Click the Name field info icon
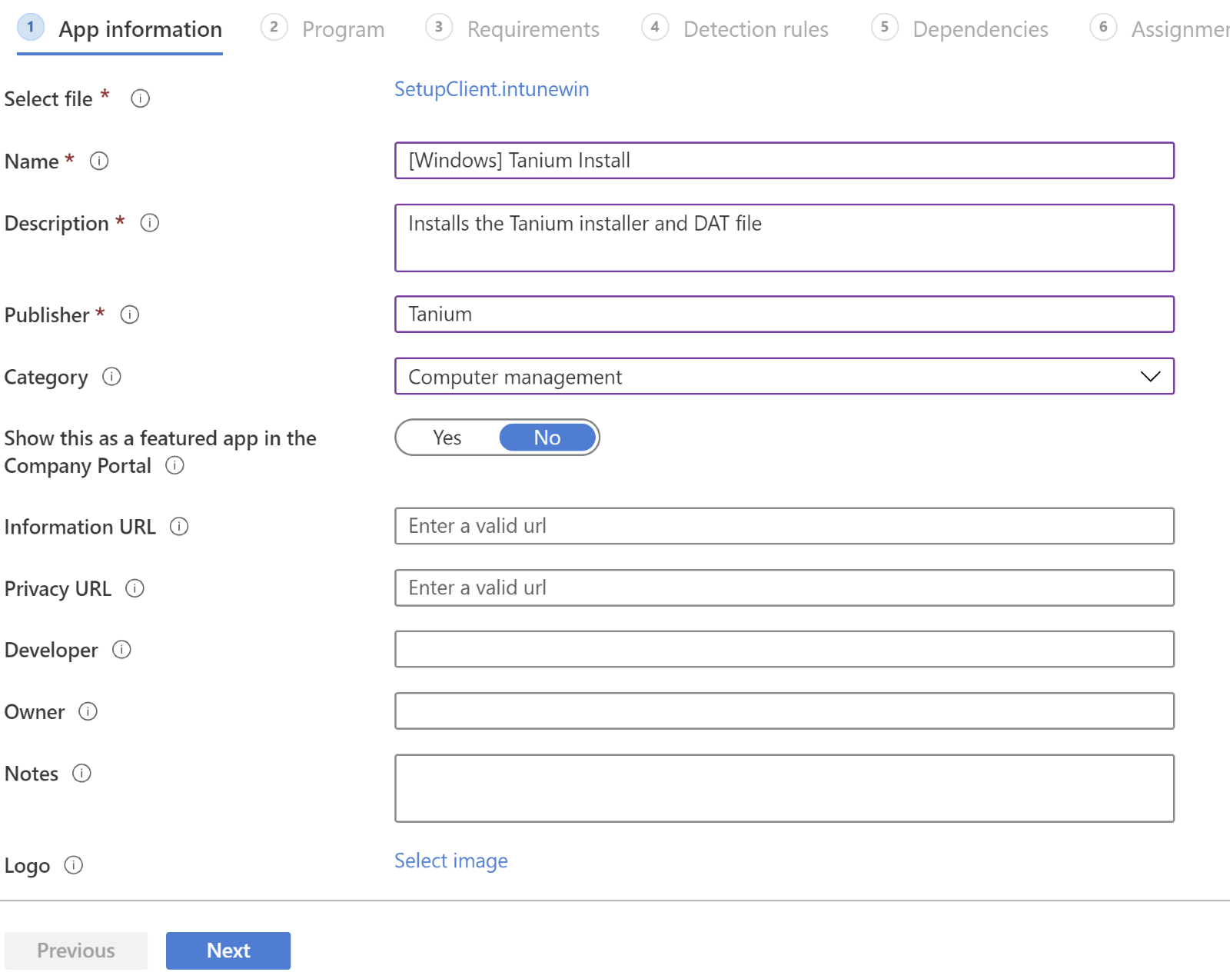Image resolution: width=1230 pixels, height=979 pixels. pos(98,162)
